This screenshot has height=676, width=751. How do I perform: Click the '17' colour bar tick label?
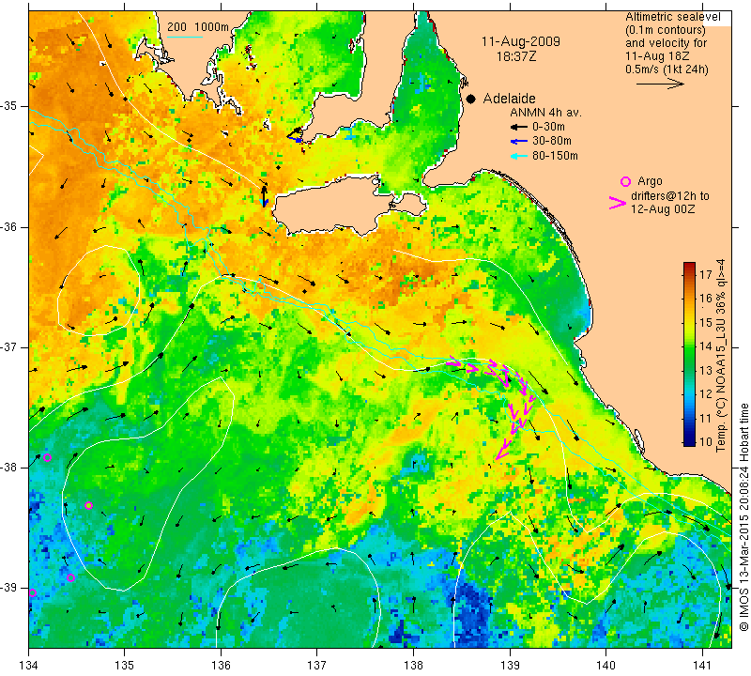[x=706, y=274]
